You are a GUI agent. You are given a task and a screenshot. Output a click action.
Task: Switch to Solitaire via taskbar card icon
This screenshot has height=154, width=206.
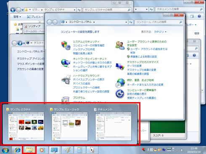pyautogui.click(x=92, y=150)
